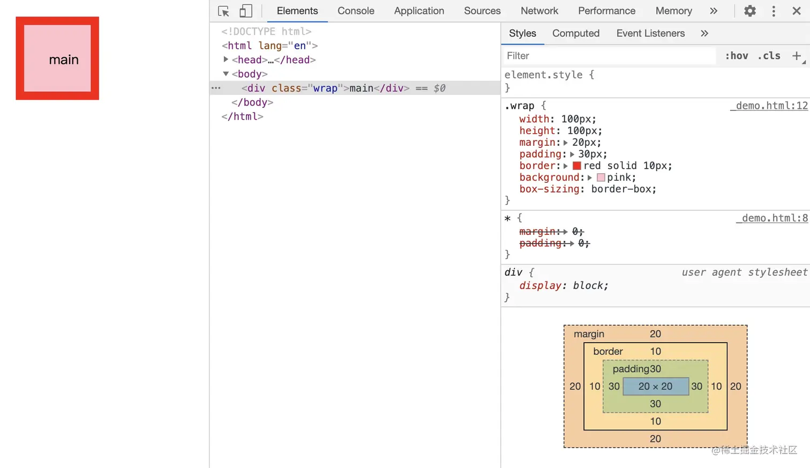The height and width of the screenshot is (468, 810).
Task: Collapse the body element node
Action: pos(226,74)
